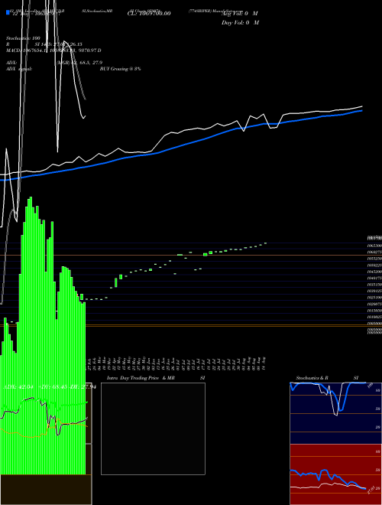382x505 pixels.
Task: Click the 'ADX signal:' label
Action: pyautogui.click(x=19, y=69)
